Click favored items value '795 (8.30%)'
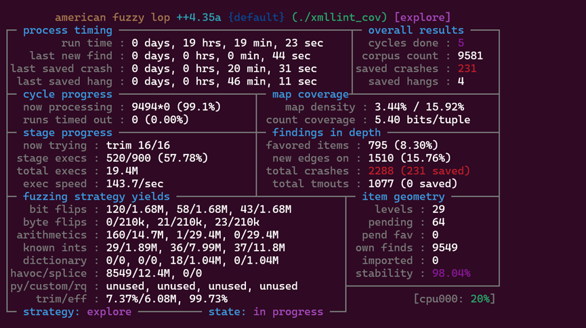This screenshot has height=328, width=586. pos(403,145)
